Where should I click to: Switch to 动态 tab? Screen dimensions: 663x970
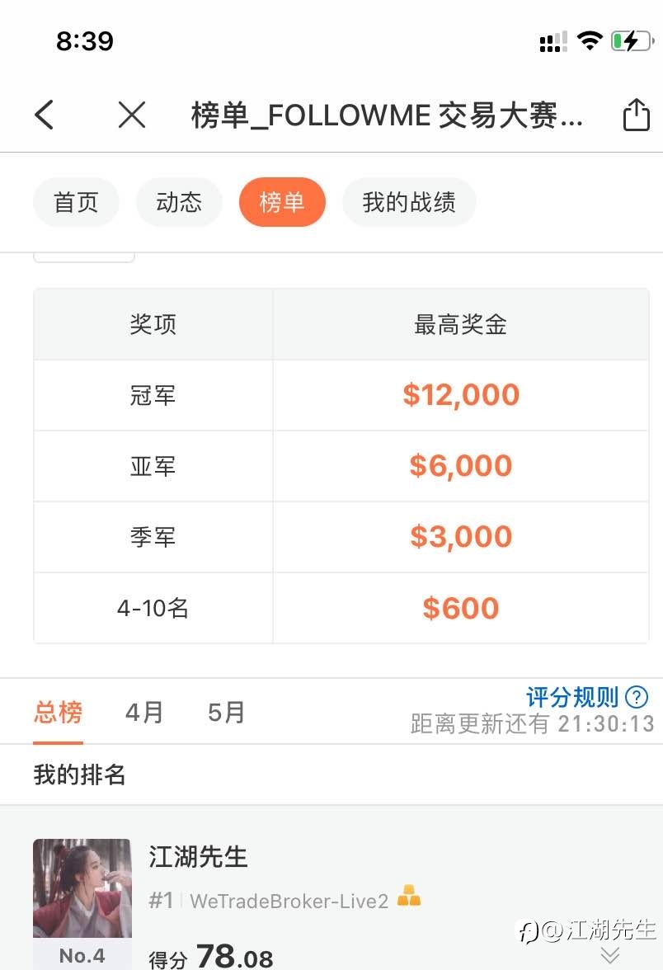pyautogui.click(x=179, y=202)
